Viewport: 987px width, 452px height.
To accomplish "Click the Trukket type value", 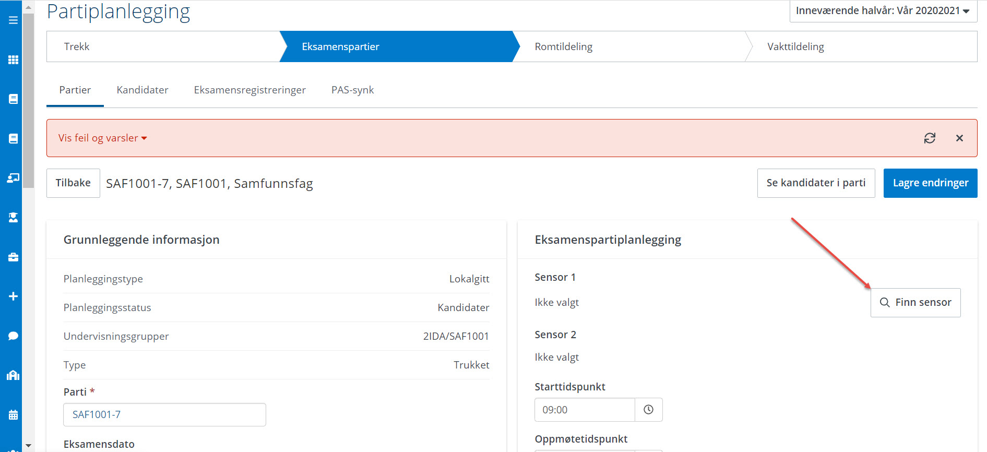I will point(471,365).
